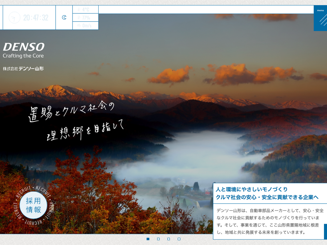Click the DENSO logo
This screenshot has width=327, height=245.
24,47
